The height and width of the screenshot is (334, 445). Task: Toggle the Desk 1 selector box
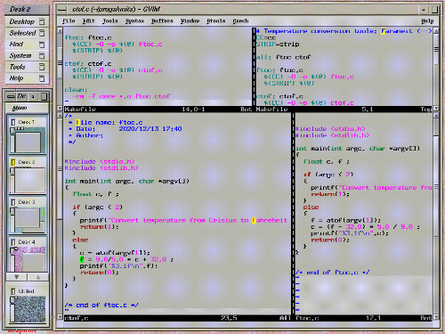[13, 122]
